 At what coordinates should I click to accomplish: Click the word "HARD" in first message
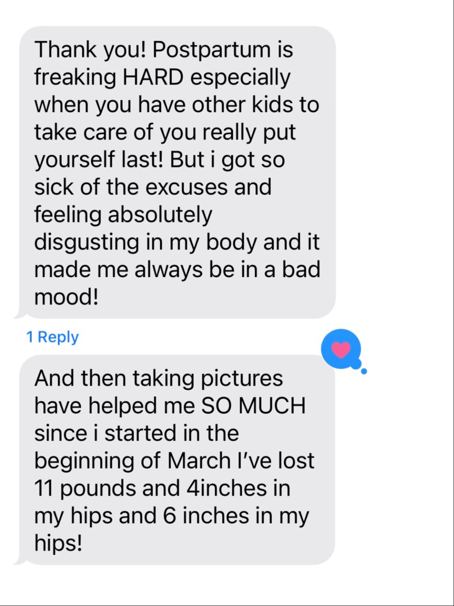(x=153, y=77)
